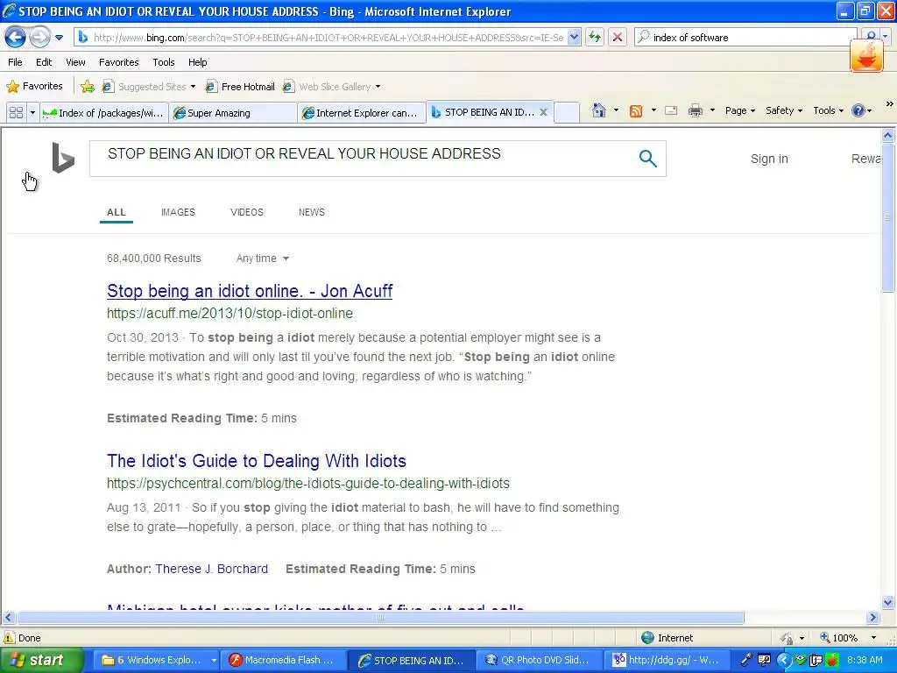Open the Free Hotmail favorites link
Image resolution: width=897 pixels, height=673 pixels.
point(240,87)
